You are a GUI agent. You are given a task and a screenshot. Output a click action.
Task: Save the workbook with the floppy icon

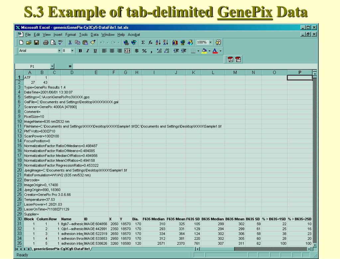(36, 43)
